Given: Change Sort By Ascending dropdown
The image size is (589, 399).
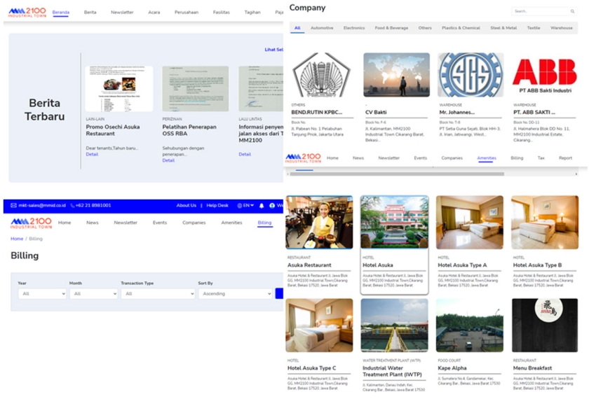Looking at the screenshot, I should (x=235, y=294).
